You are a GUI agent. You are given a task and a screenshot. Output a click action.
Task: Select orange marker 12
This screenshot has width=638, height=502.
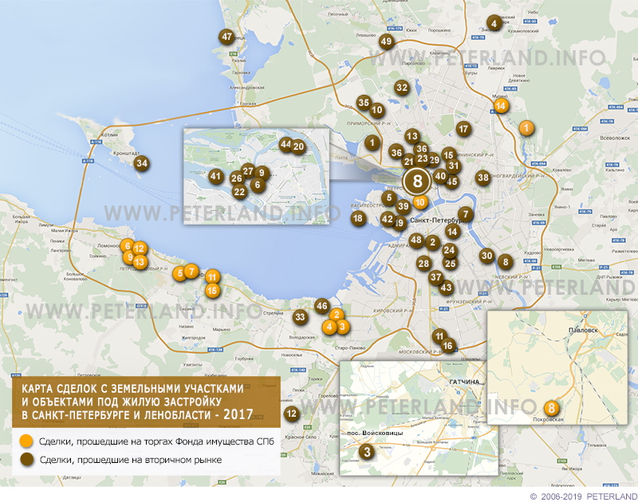click(139, 249)
